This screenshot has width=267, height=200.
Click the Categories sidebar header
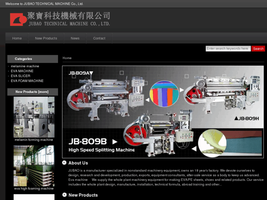tap(33, 59)
